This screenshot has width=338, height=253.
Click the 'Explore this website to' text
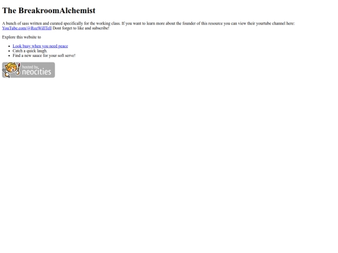tap(21, 37)
